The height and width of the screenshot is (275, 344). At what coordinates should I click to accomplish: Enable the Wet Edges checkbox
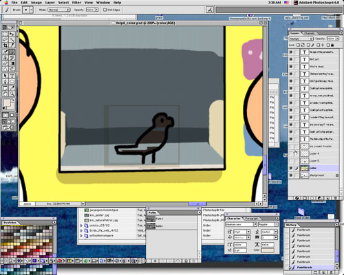point(105,10)
